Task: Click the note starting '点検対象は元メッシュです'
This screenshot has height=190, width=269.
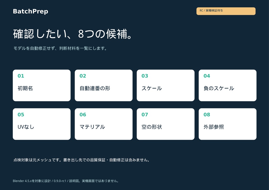Action: click(81, 160)
